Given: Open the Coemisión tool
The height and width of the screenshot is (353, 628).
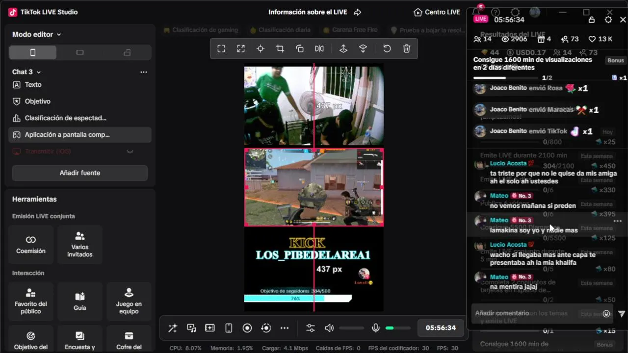Looking at the screenshot, I should pos(31,245).
